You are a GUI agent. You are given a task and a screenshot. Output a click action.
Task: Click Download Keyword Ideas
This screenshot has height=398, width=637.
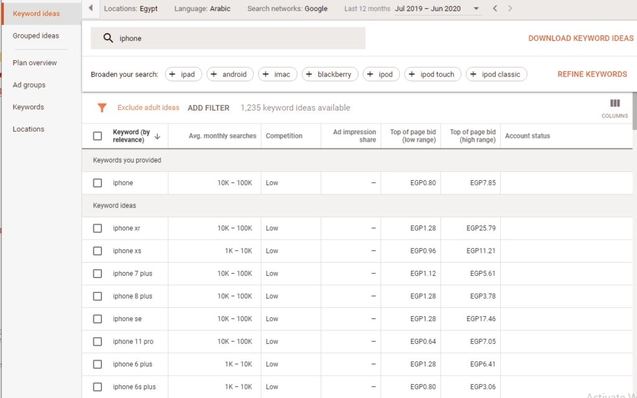point(580,38)
